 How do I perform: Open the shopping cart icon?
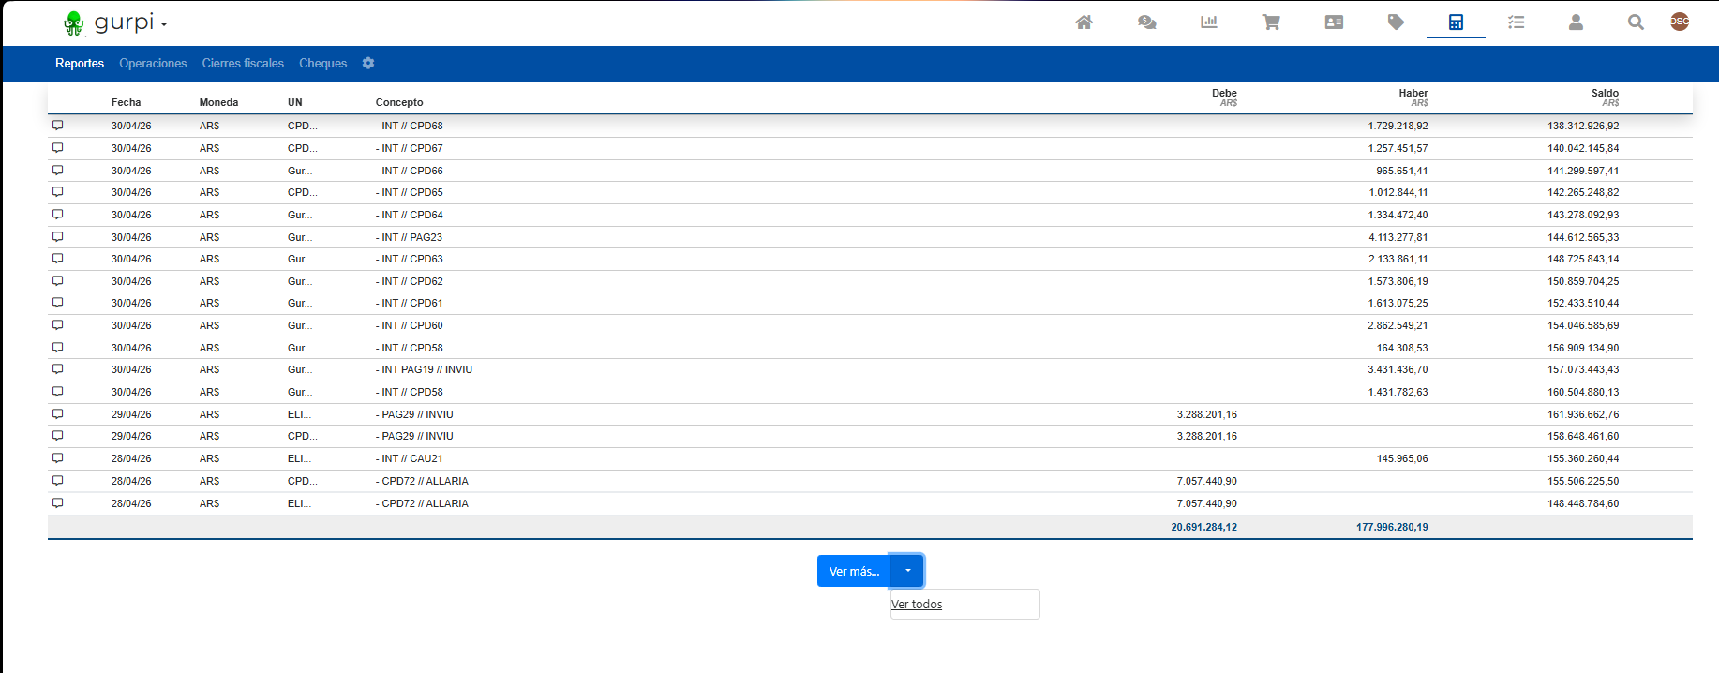1271,22
